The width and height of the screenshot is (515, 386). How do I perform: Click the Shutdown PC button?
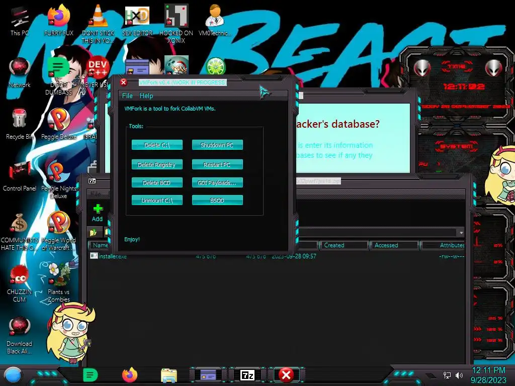tap(217, 145)
